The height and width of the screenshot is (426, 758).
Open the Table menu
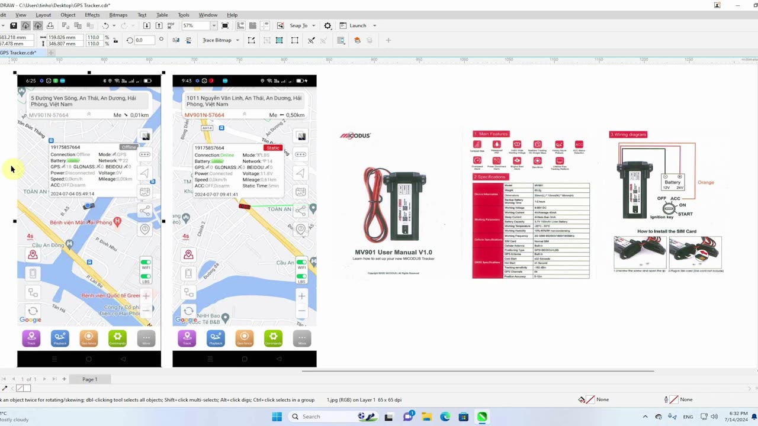(162, 15)
